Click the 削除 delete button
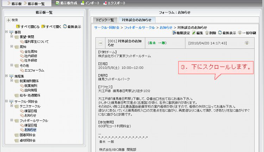The width and height of the screenshot is (264, 152). [x=210, y=33]
